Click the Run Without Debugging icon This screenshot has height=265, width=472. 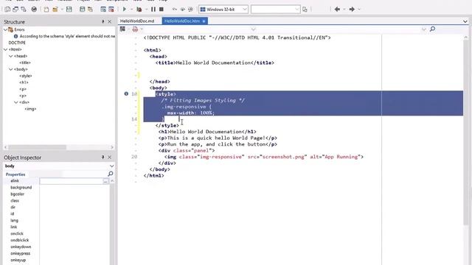point(139,10)
